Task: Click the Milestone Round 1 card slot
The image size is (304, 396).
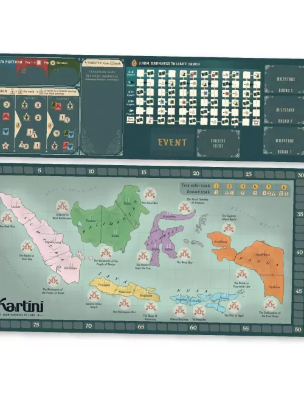Action: [x=285, y=79]
